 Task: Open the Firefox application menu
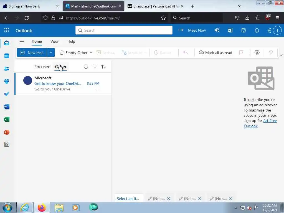pos(277,18)
